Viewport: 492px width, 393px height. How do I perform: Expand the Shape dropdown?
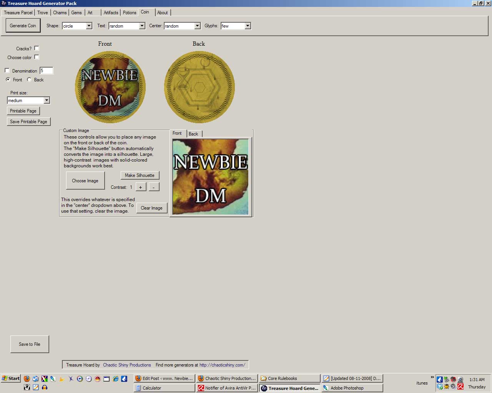(89, 26)
